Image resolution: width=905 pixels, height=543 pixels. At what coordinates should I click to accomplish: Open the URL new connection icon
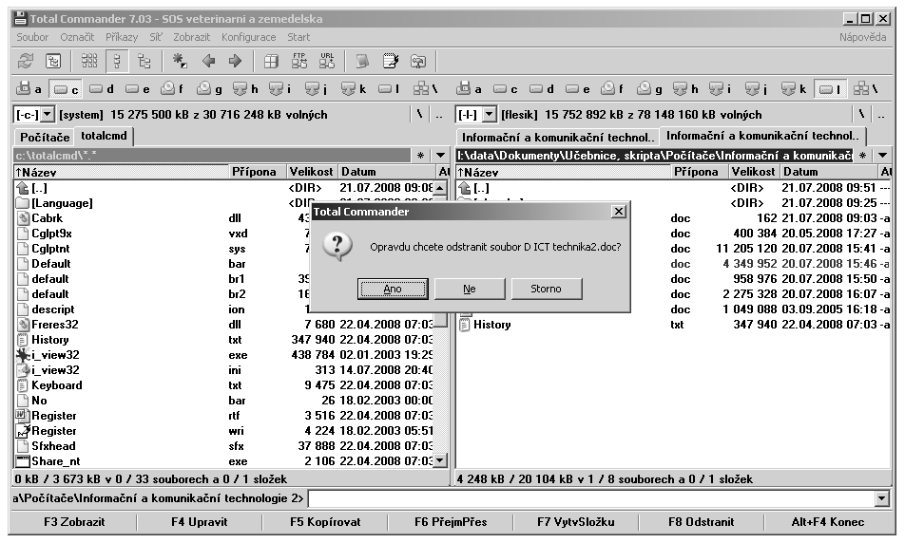(x=327, y=61)
